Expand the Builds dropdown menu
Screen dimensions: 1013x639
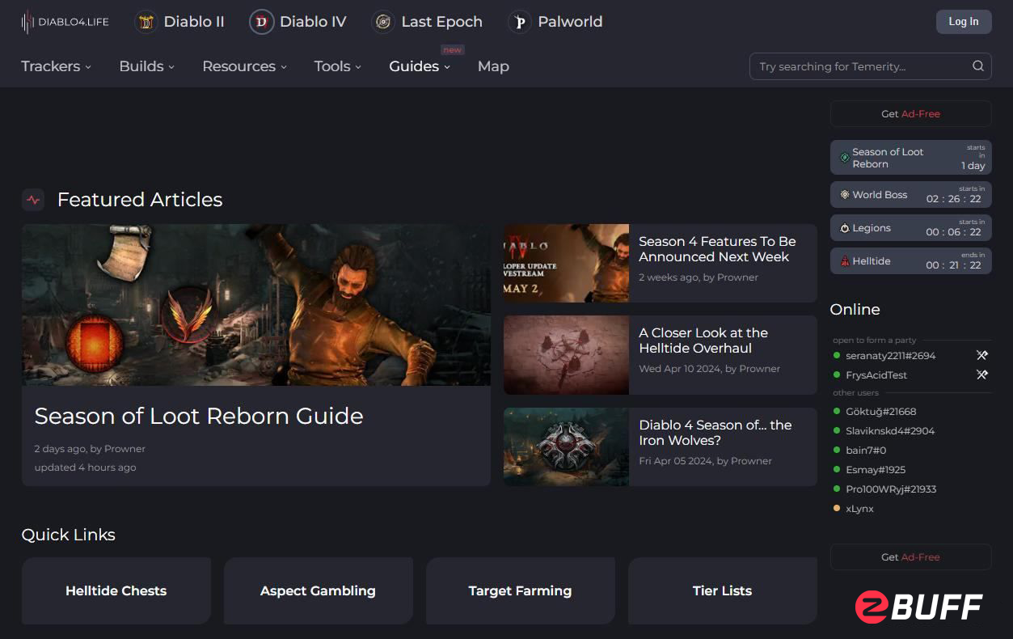[146, 66]
